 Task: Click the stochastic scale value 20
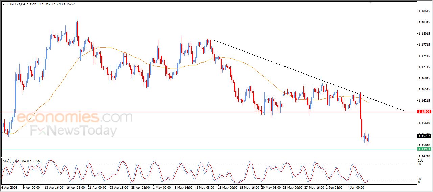pos(420,179)
